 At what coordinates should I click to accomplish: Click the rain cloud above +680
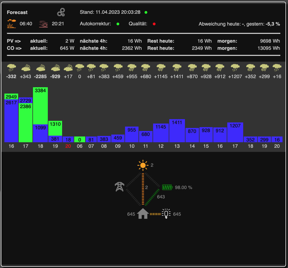[x=146, y=68]
